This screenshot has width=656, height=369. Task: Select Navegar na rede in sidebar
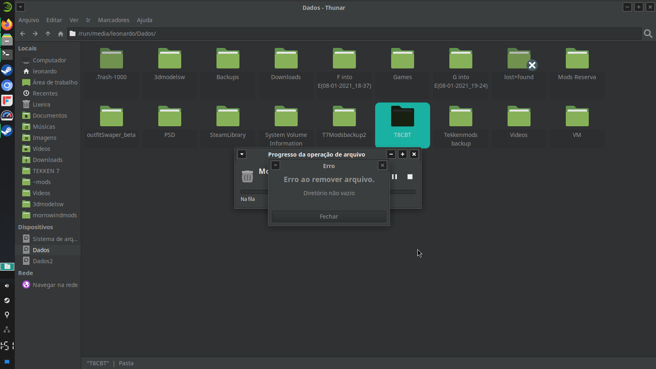[x=55, y=285]
